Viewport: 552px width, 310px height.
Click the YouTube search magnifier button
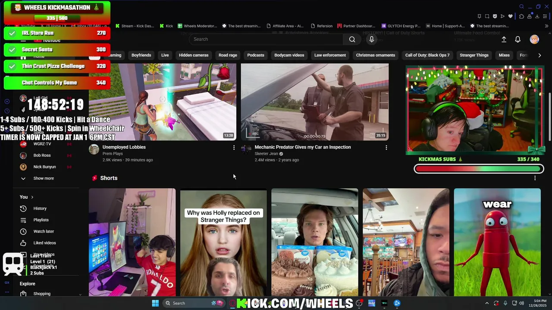[352, 39]
